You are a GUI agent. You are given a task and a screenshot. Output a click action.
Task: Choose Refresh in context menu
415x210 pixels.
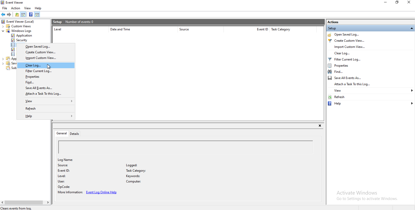click(x=46, y=109)
